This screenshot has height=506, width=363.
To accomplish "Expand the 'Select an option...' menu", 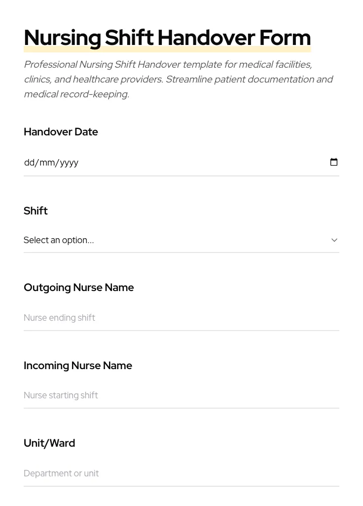I will coord(181,240).
